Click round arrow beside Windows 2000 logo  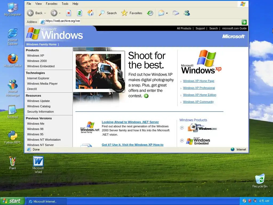(182, 128)
